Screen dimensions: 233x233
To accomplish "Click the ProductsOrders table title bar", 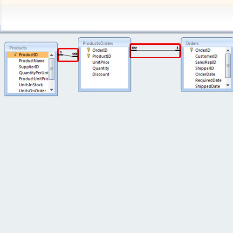I will click(104, 43).
